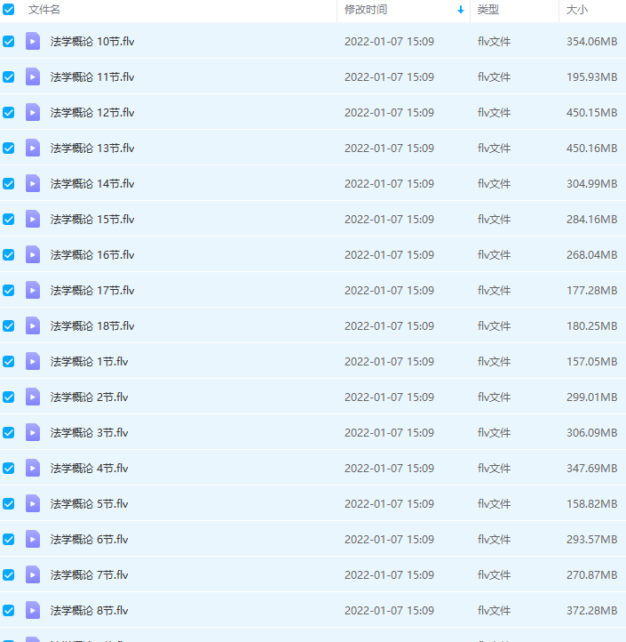626x642 pixels.
Task: Uncheck the checkbox for 法学概论 6节.flv
Action: (9, 540)
